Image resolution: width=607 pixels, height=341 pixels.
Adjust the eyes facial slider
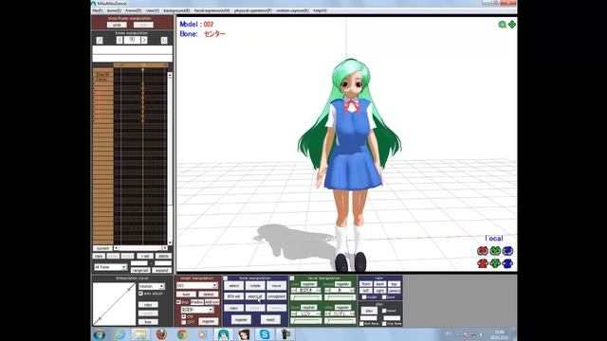click(x=306, y=297)
